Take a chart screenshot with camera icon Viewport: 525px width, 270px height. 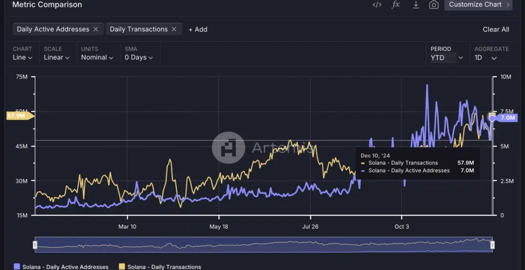[434, 5]
